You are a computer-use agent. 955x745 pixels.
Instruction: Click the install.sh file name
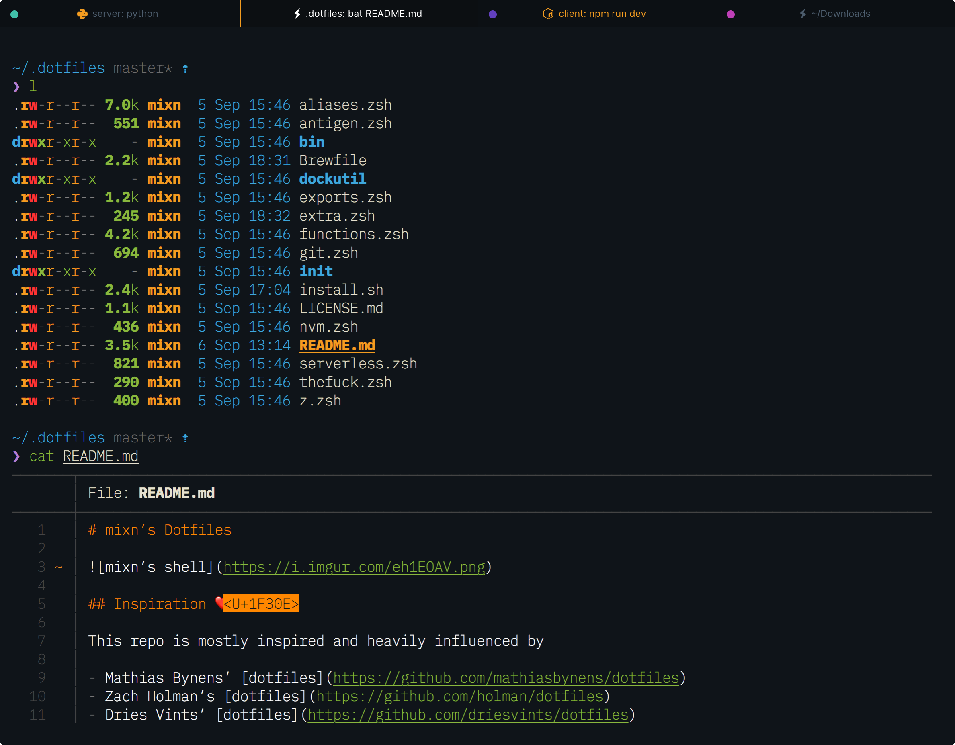342,290
